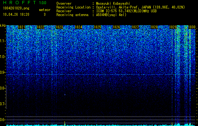
Task: Select the 1830 time marker
Action: tap(192, 27)
